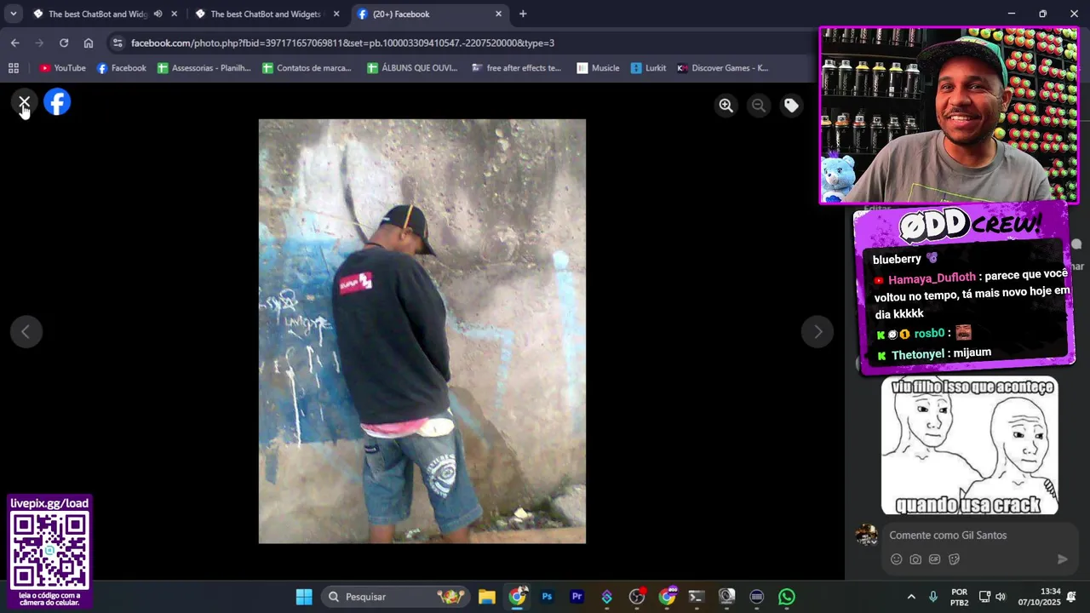Viewport: 1090px width, 613px height.
Task: Tag people using the tag icon
Action: [791, 106]
